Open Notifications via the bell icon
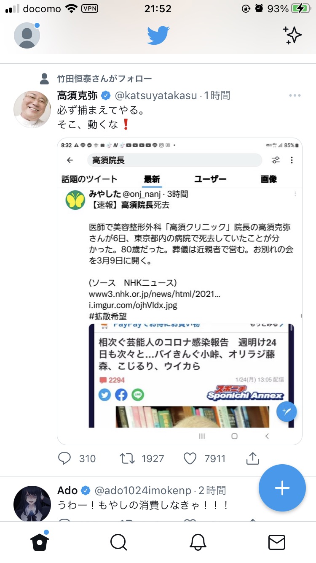 pos(198,542)
